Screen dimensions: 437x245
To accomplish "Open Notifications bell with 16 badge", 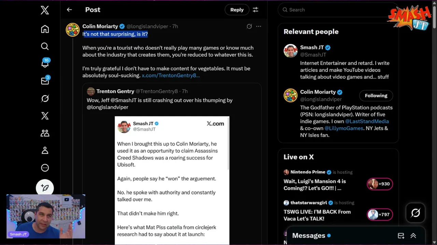I will [45, 63].
